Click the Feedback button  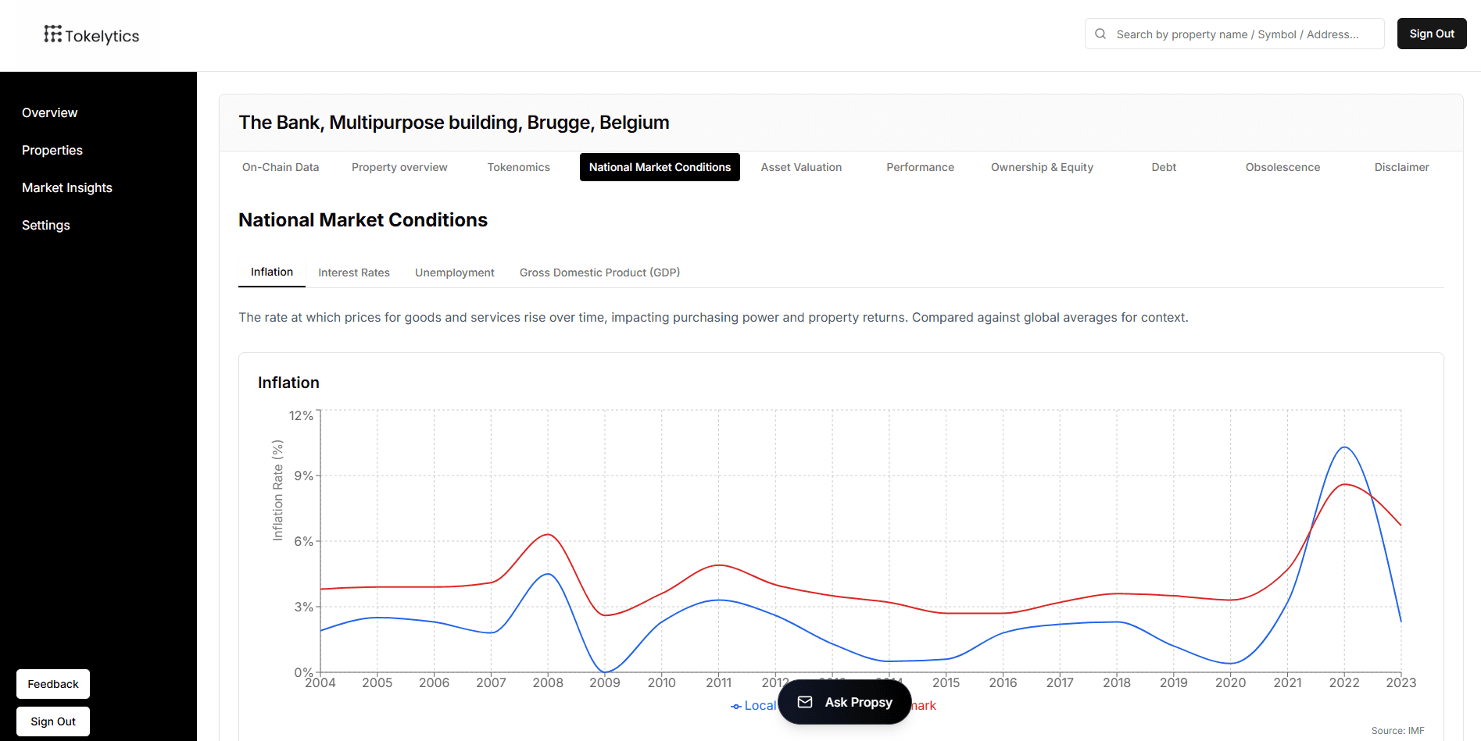pos(53,684)
